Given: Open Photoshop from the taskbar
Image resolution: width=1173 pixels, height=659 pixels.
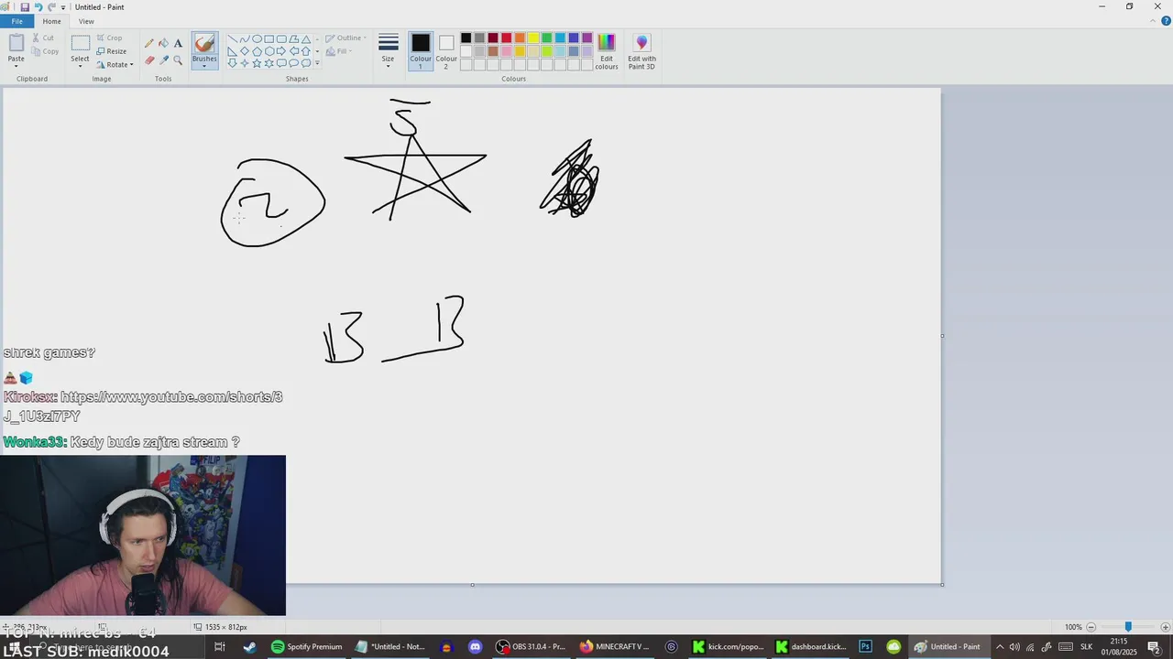Looking at the screenshot, I should point(865,647).
